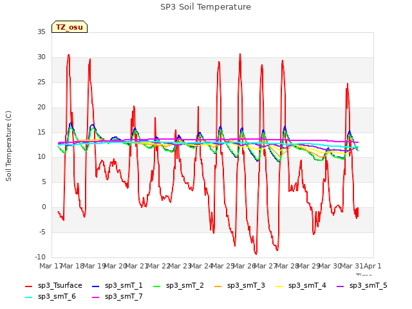Click the chart title SP3 Soil Temperature

click(x=205, y=7)
